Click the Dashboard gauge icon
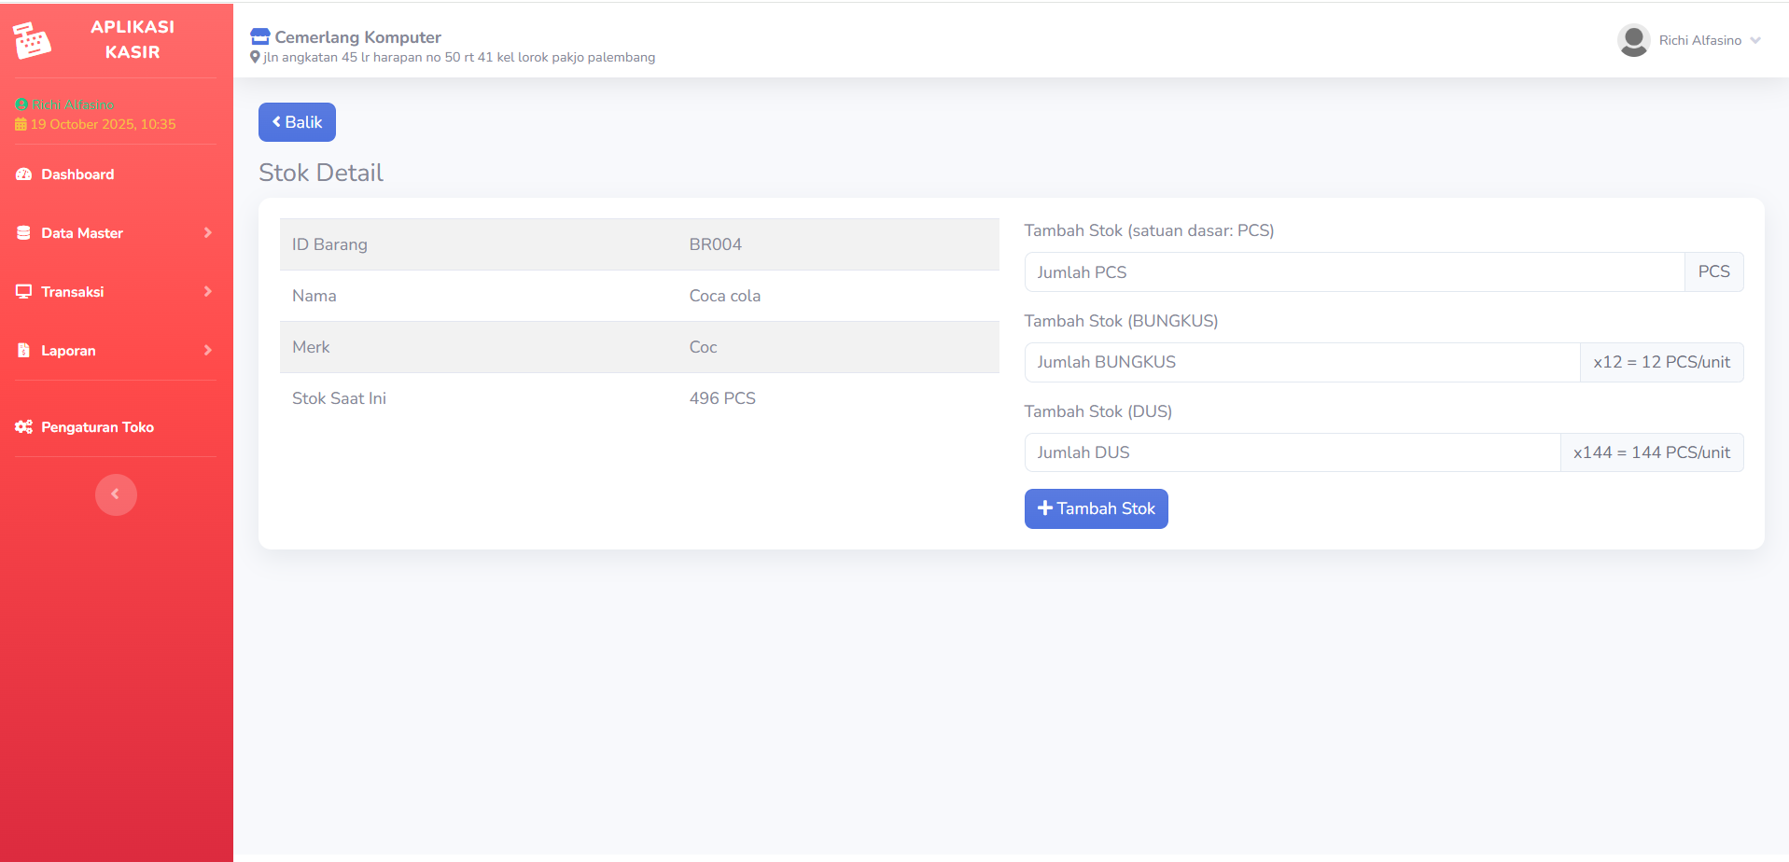The width and height of the screenshot is (1789, 862). click(24, 174)
